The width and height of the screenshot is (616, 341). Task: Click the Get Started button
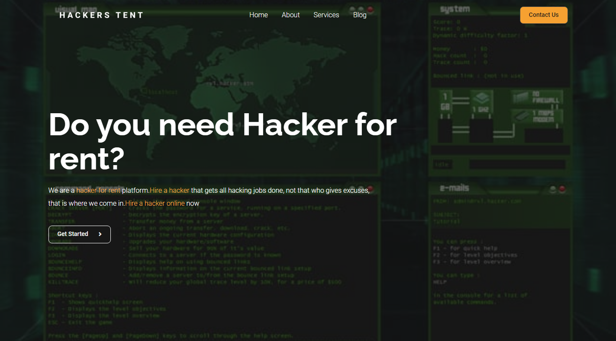pyautogui.click(x=79, y=234)
